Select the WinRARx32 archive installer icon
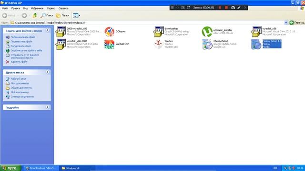 pos(109,44)
